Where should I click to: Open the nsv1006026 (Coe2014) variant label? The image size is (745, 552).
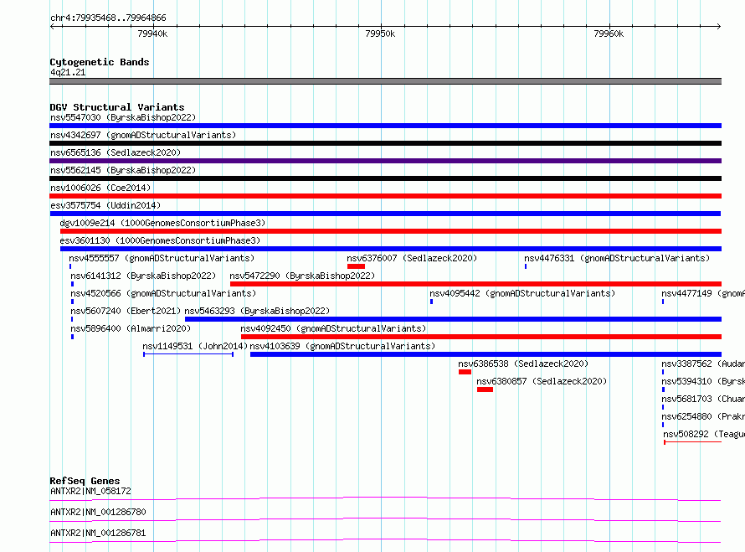pos(100,188)
